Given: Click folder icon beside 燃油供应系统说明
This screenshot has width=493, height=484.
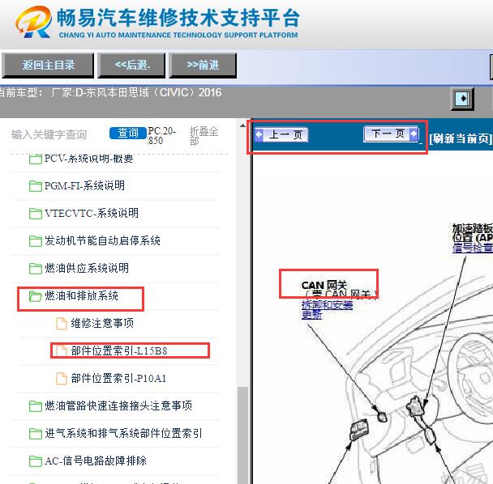Looking at the screenshot, I should pos(35,269).
